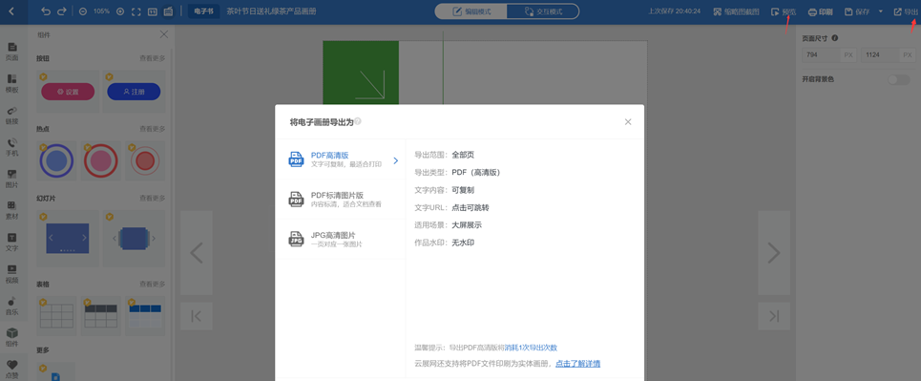Open the 模板 templates sidebar item

pyautogui.click(x=11, y=83)
